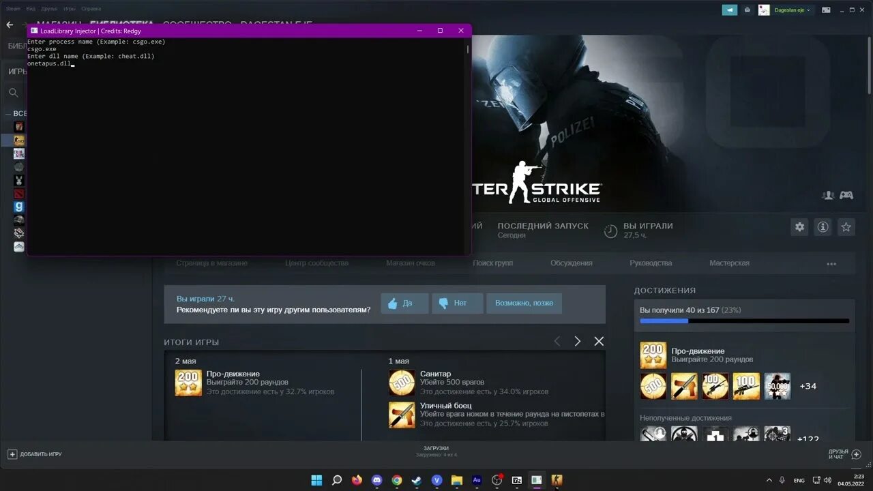
Task: Select CS:GO icon in Steam library sidebar
Action: pos(19,140)
